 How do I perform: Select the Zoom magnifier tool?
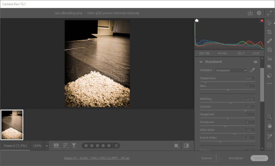click(x=270, y=117)
